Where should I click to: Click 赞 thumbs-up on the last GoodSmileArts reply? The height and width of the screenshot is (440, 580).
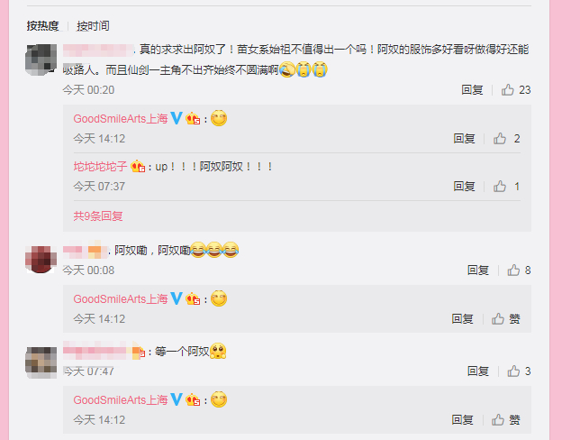(x=505, y=420)
